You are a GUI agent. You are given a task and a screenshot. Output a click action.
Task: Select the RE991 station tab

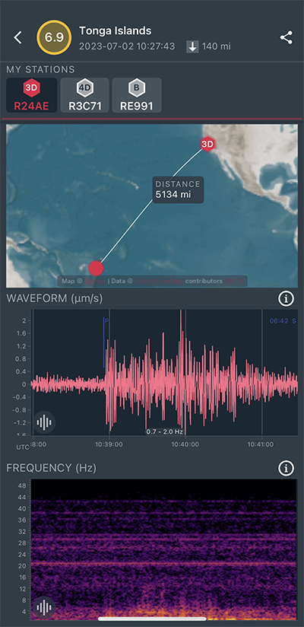[137, 95]
